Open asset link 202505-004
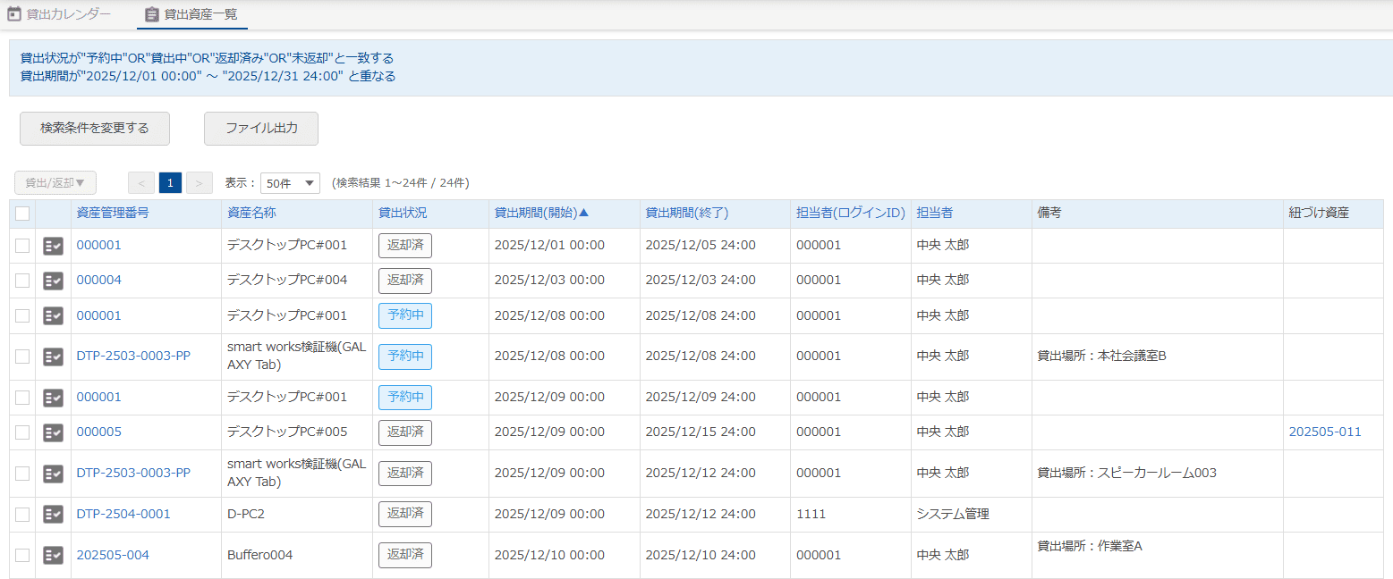 pos(113,555)
